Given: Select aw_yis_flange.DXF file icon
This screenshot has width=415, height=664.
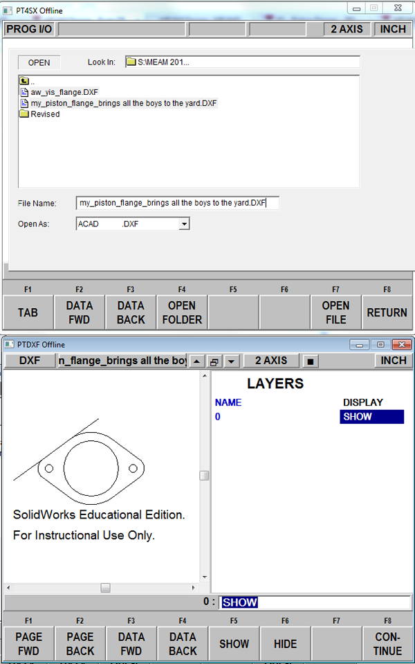Looking at the screenshot, I should click(x=24, y=92).
